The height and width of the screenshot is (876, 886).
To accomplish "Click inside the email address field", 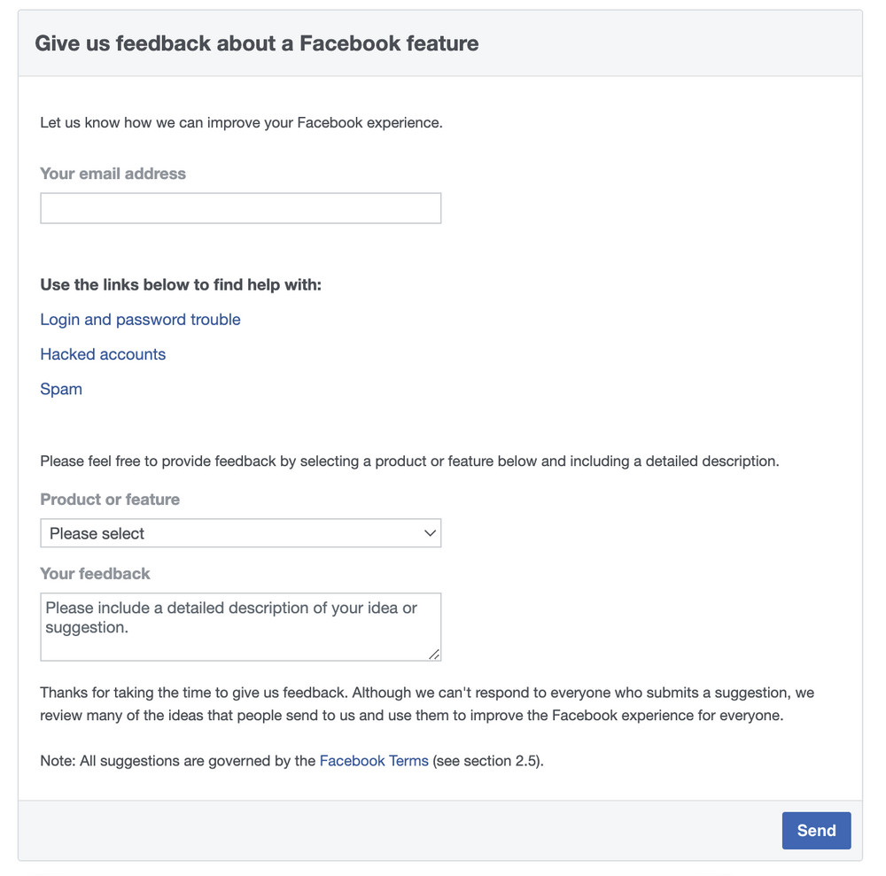I will [x=240, y=207].
